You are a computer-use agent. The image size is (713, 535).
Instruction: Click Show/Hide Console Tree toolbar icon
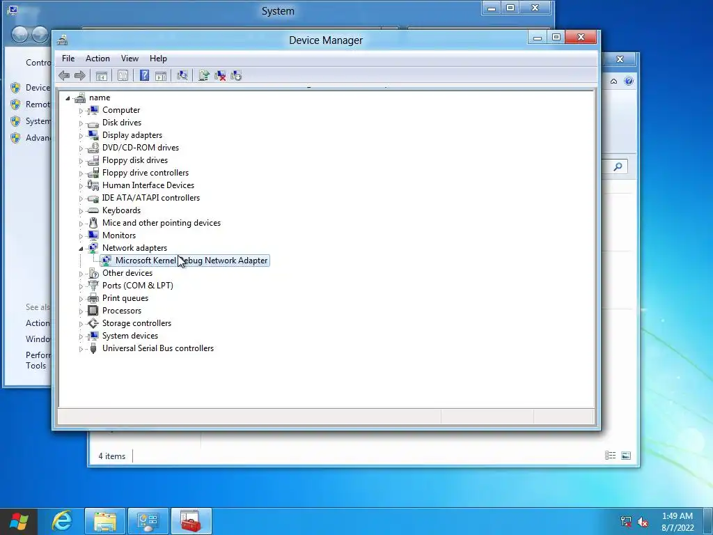[102, 75]
